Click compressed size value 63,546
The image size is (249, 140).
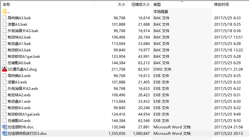(144, 121)
